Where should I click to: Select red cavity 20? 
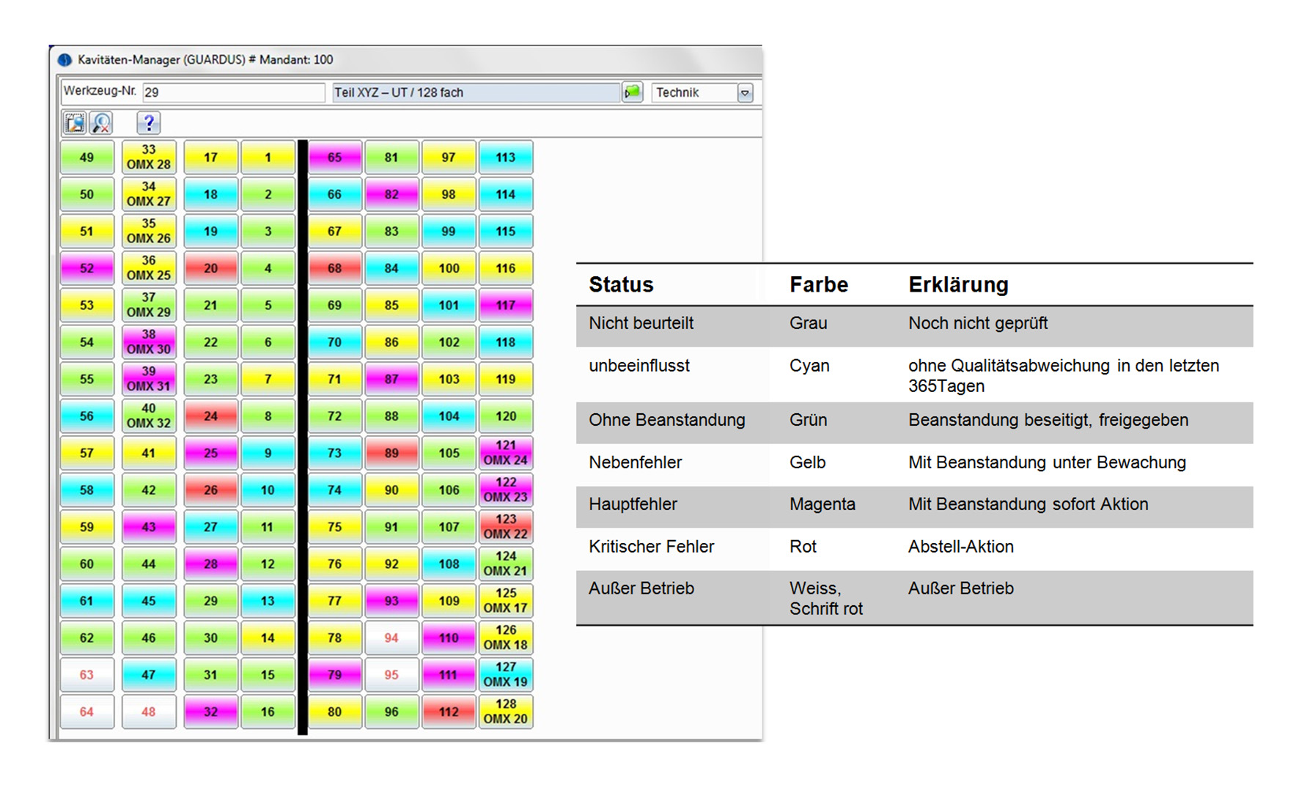point(211,268)
